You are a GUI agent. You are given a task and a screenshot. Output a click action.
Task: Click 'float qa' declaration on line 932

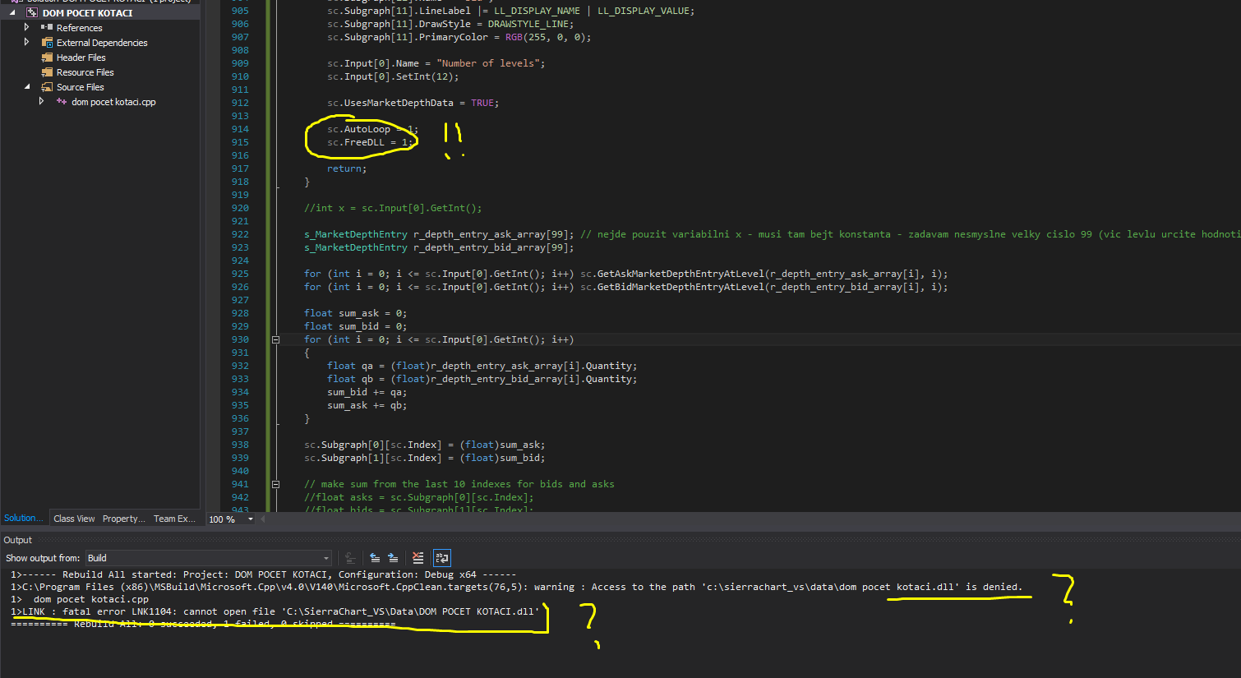pyautogui.click(x=482, y=366)
